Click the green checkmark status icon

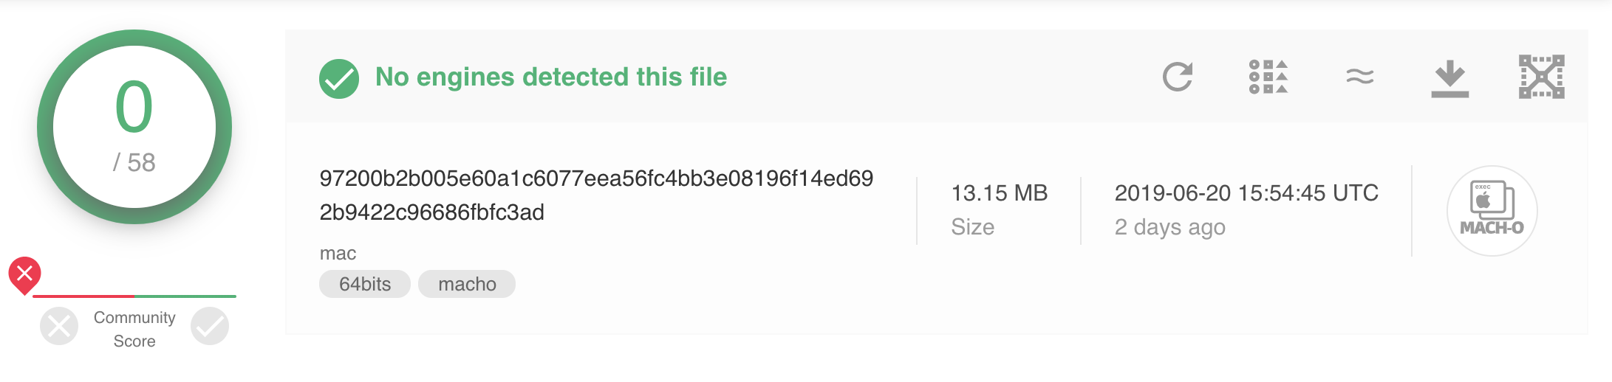tap(339, 78)
